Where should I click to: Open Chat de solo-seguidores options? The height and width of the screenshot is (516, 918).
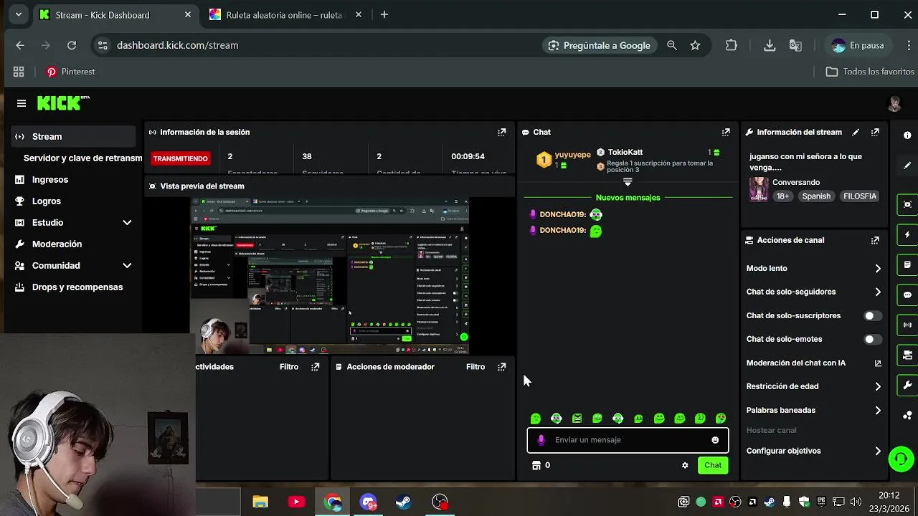[x=813, y=292]
